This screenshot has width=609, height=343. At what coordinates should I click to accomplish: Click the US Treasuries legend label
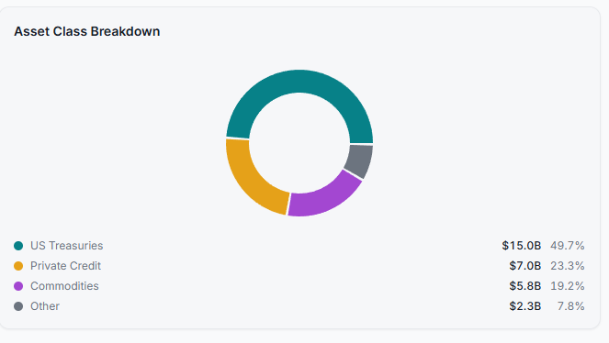[x=67, y=246]
